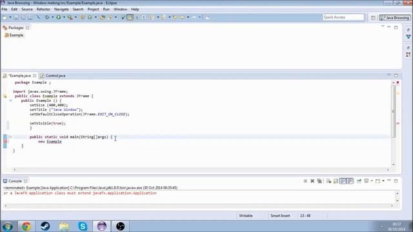Click the Run Last Tool icon

pos(70,17)
